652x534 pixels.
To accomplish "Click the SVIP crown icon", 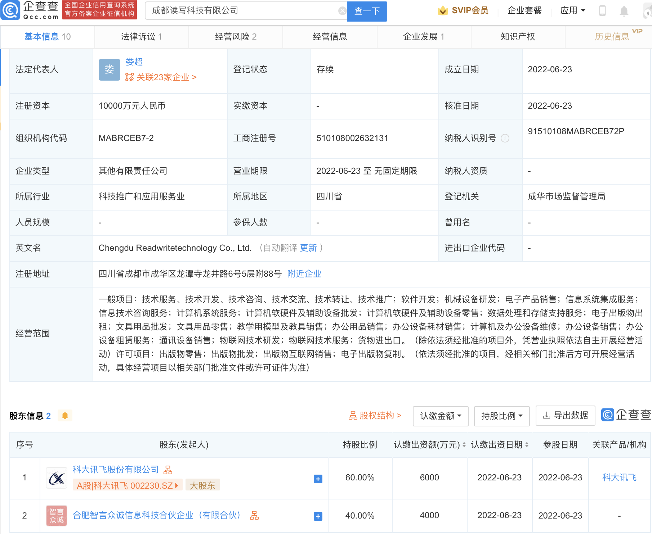I will [443, 11].
